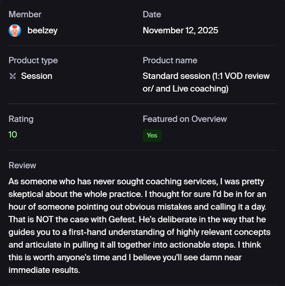Click the Review section heading
Image resolution: width=285 pixels, height=286 pixels.
22,165
